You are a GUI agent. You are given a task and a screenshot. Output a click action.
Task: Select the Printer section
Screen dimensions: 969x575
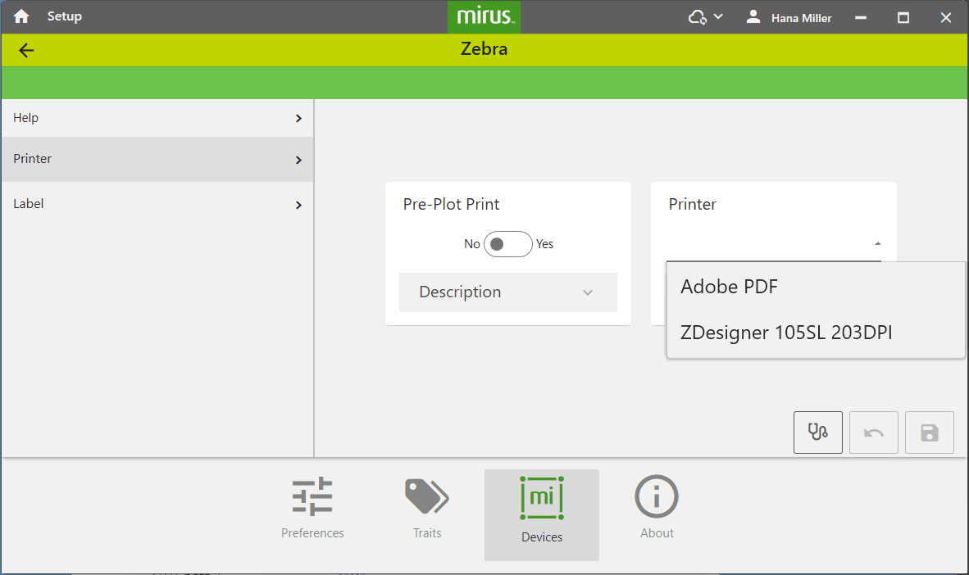coord(157,159)
